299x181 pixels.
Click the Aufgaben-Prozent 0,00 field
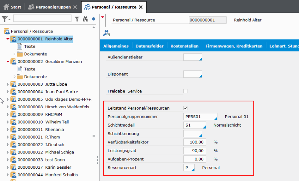point(194,159)
